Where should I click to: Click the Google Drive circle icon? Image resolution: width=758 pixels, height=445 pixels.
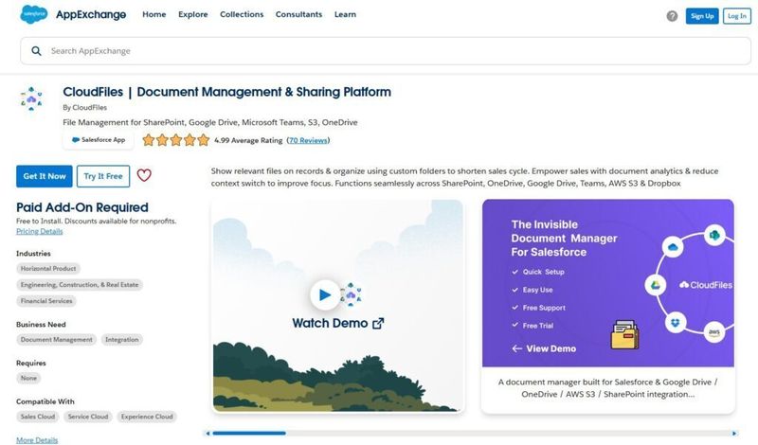(x=656, y=285)
